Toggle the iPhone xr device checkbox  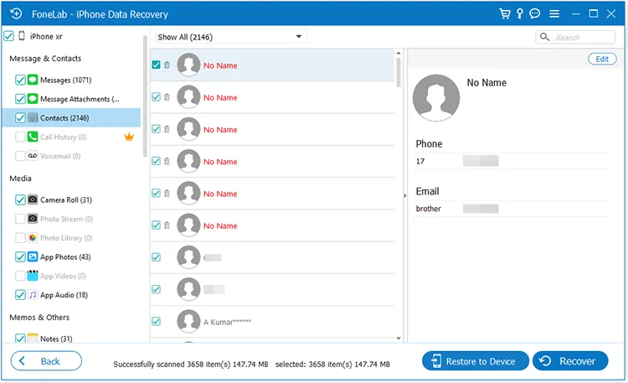9,36
